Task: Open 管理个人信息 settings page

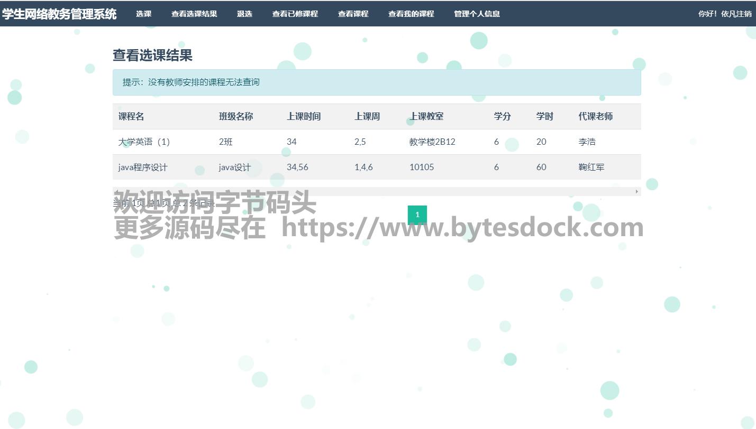Action: [477, 14]
